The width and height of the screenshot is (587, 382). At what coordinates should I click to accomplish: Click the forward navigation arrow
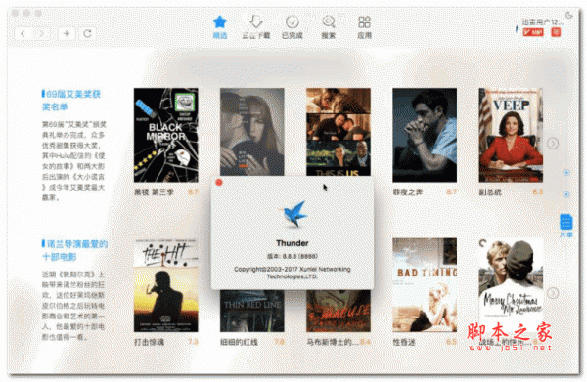pyautogui.click(x=41, y=33)
